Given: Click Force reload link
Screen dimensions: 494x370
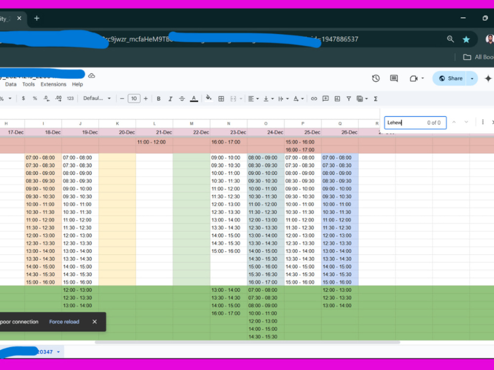Looking at the screenshot, I should pos(64,322).
